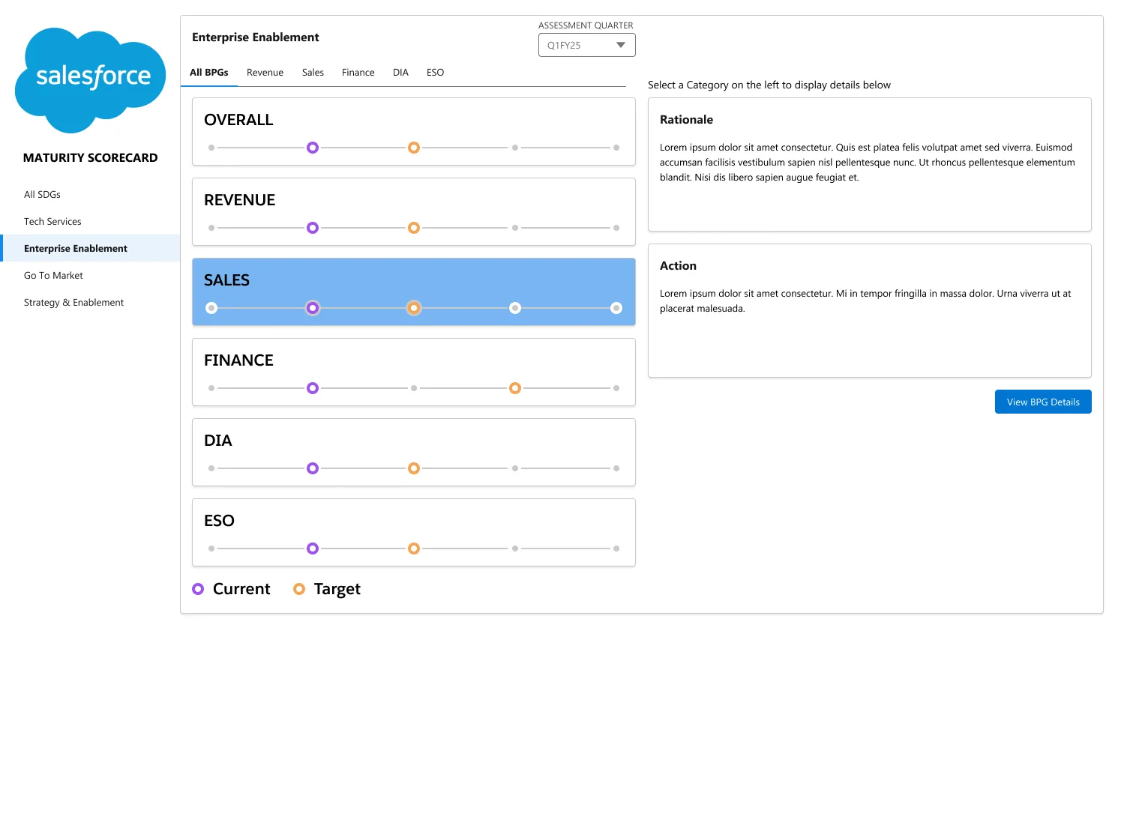Select the ESO category card title

[x=219, y=521]
